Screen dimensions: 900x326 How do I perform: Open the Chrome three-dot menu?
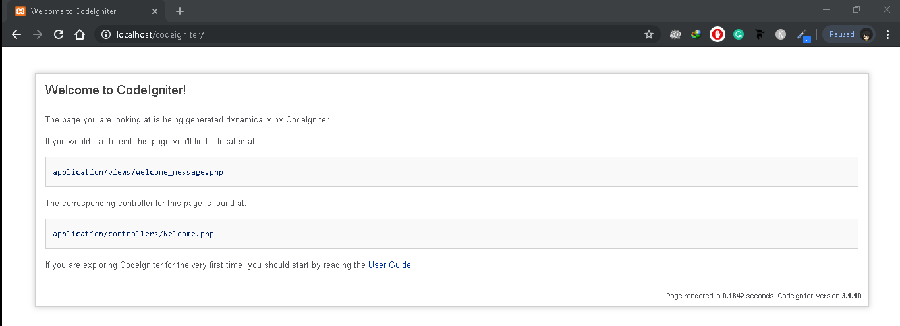point(887,34)
